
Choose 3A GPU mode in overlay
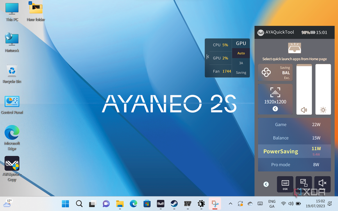241,63
